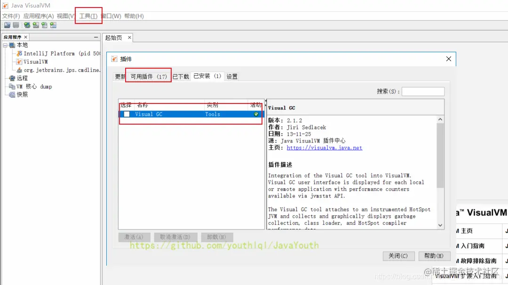Switch to the 更新 tab
508x285 pixels.
point(120,77)
